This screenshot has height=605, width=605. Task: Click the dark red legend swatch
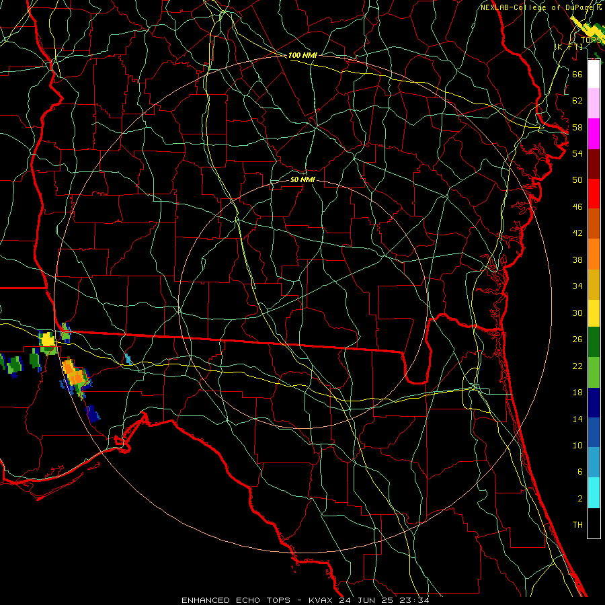pos(594,163)
